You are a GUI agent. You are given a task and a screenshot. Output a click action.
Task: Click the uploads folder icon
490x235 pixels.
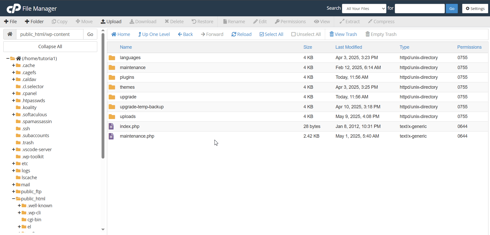tap(112, 116)
